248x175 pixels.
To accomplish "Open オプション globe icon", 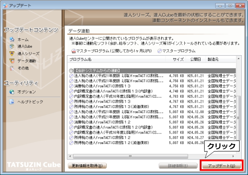I will 12,91.
